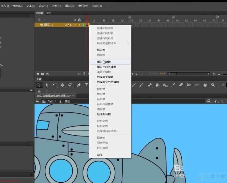The image size is (227, 183).
Task: Click the scene clapperboard icon
Action: click(x=44, y=101)
